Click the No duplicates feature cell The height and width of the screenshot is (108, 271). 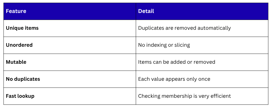tap(23, 79)
